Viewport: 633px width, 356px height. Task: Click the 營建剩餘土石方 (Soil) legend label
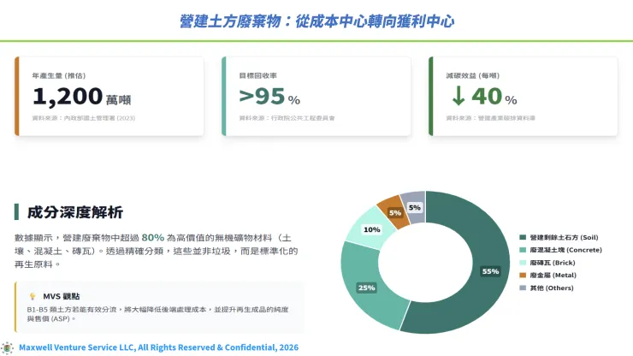pyautogui.click(x=564, y=237)
